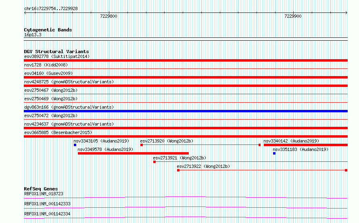Click esv2713921 (Wong2012b) label

click(x=179, y=158)
